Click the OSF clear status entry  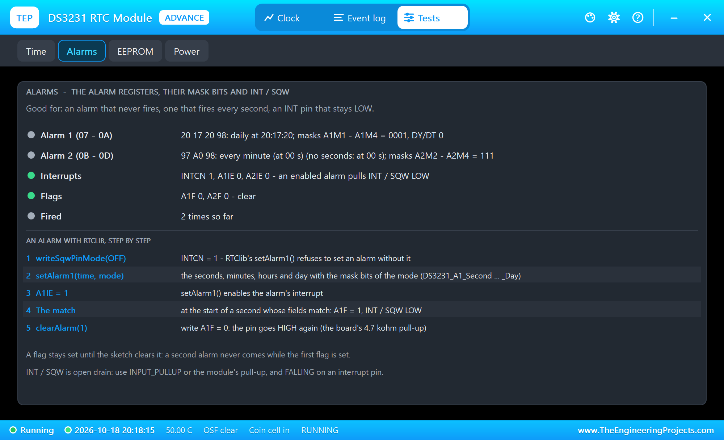pos(221,430)
